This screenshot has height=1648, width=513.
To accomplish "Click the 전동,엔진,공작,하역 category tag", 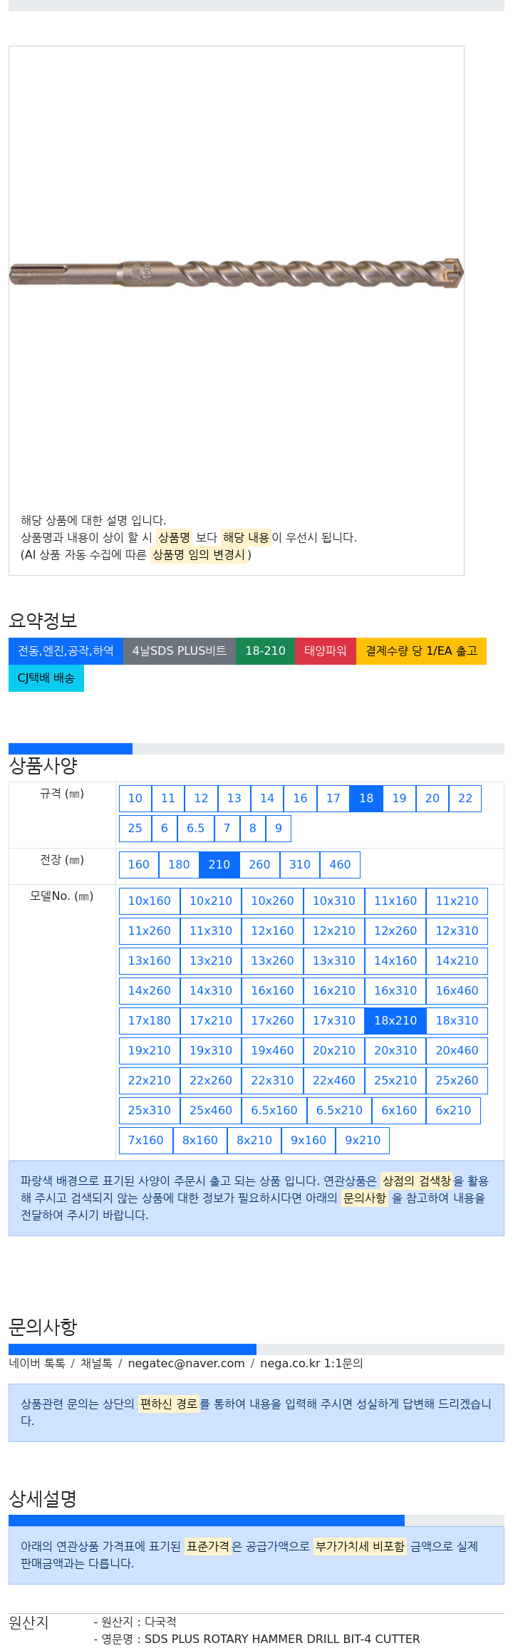I will 66,651.
